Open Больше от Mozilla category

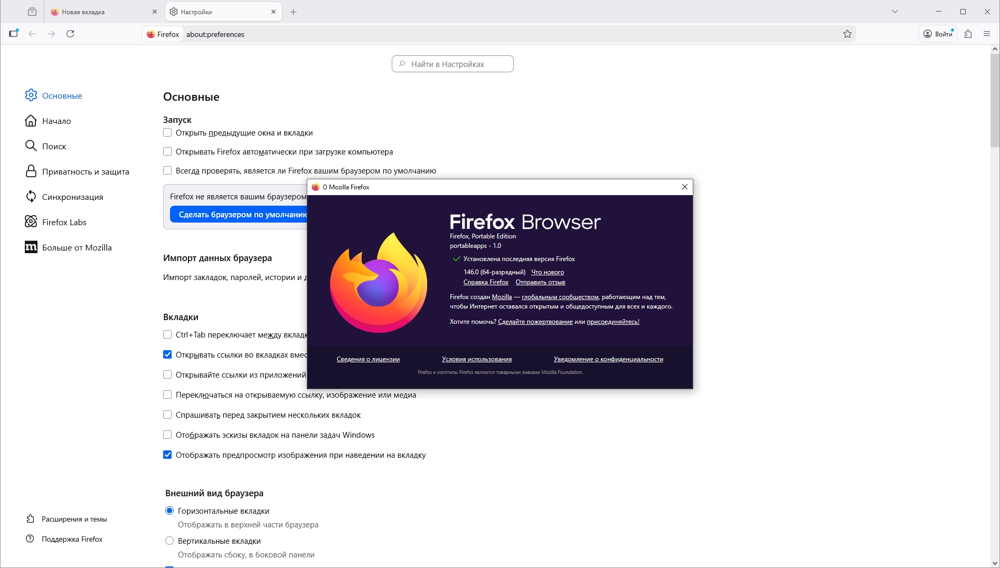68,247
